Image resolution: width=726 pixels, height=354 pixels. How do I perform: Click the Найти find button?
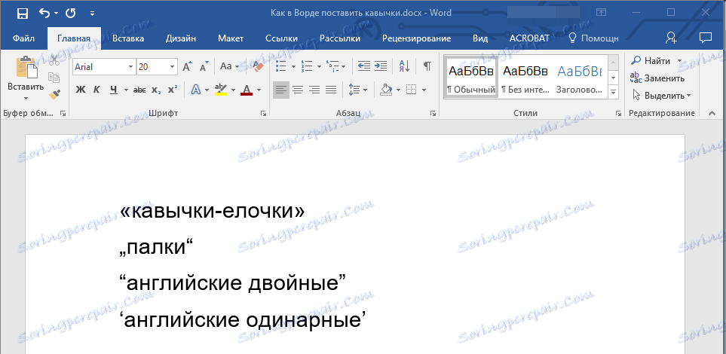click(x=652, y=60)
